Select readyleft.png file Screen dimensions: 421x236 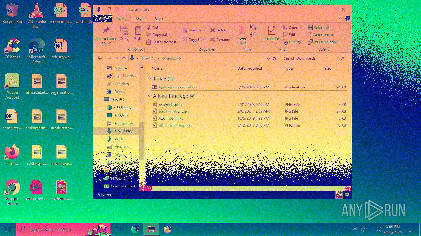click(248, 105)
